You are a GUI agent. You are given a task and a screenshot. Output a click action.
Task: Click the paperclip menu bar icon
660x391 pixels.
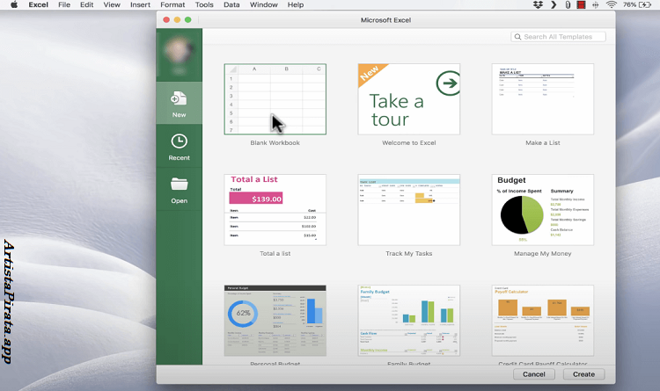coord(568,4)
